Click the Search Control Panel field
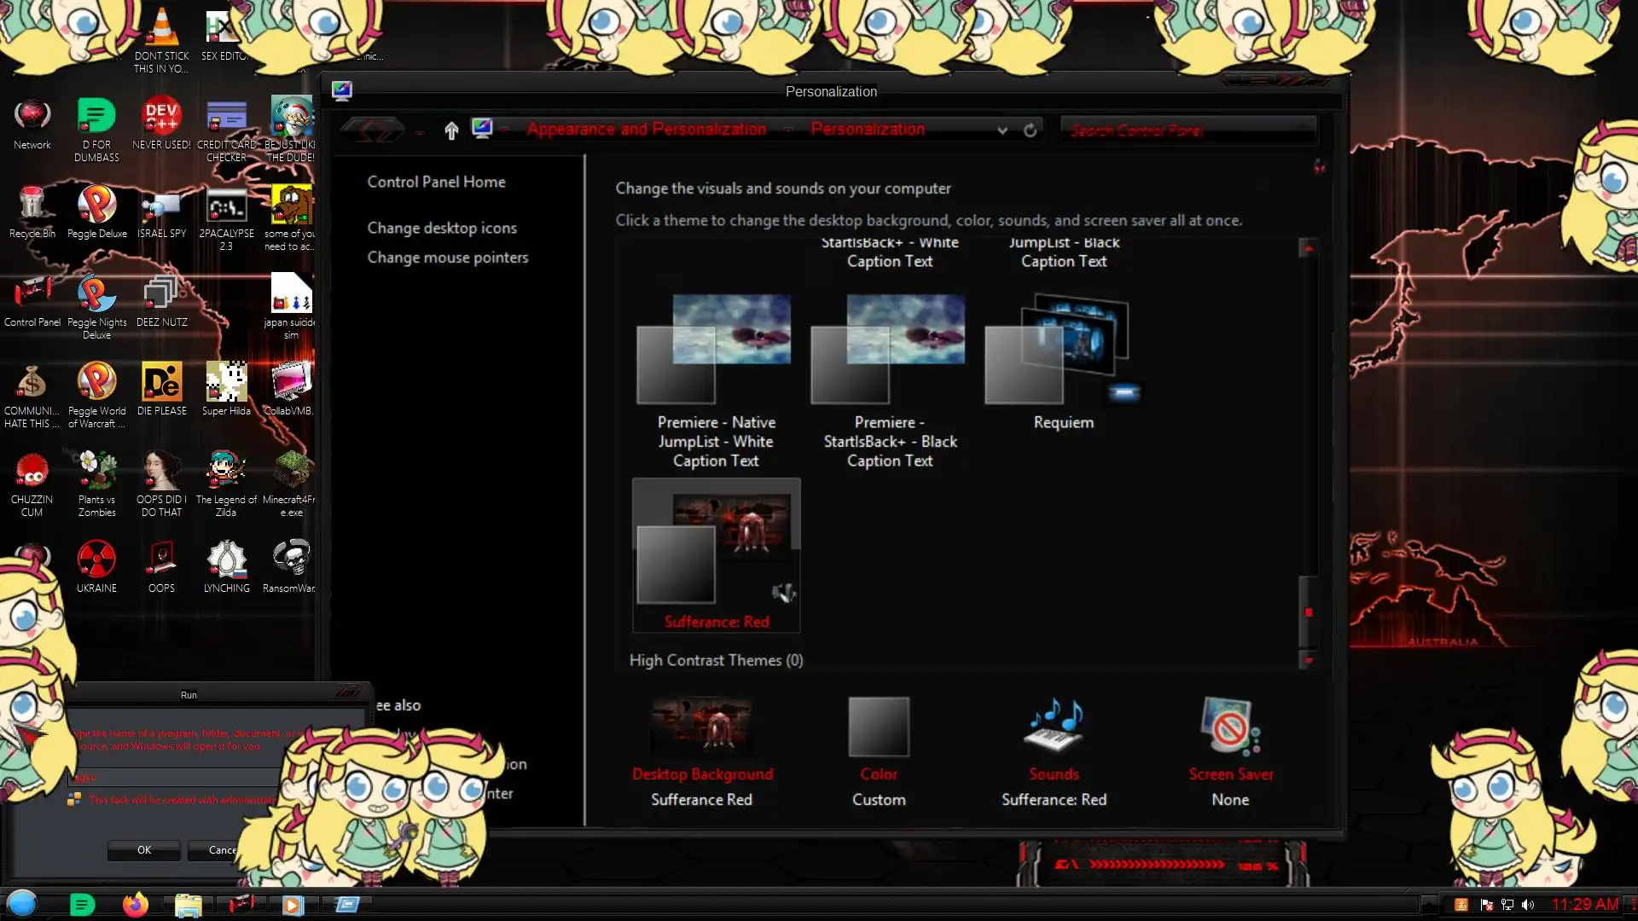Screen dimensions: 1638x921 pos(1186,130)
